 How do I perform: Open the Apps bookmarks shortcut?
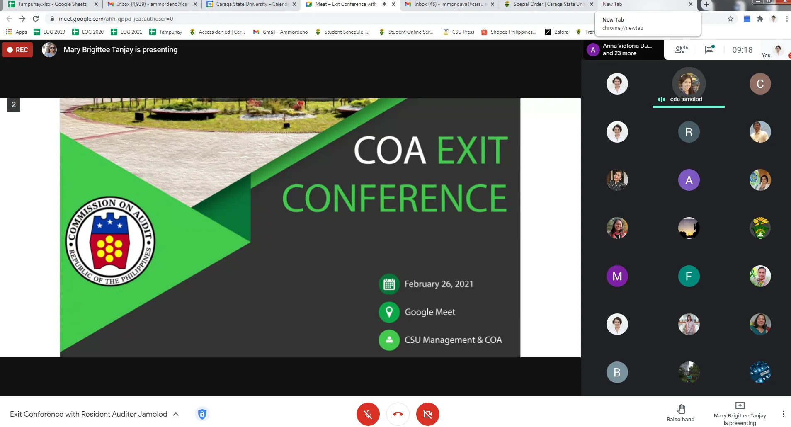(17, 32)
